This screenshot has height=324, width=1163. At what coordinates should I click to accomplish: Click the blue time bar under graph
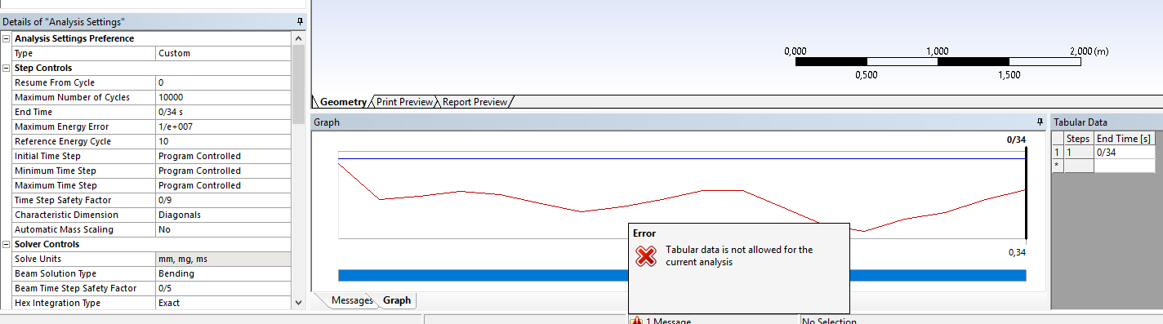682,275
